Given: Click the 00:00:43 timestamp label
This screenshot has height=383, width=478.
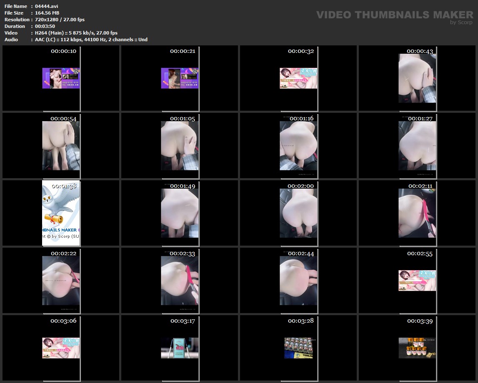Looking at the screenshot, I should click(420, 51).
